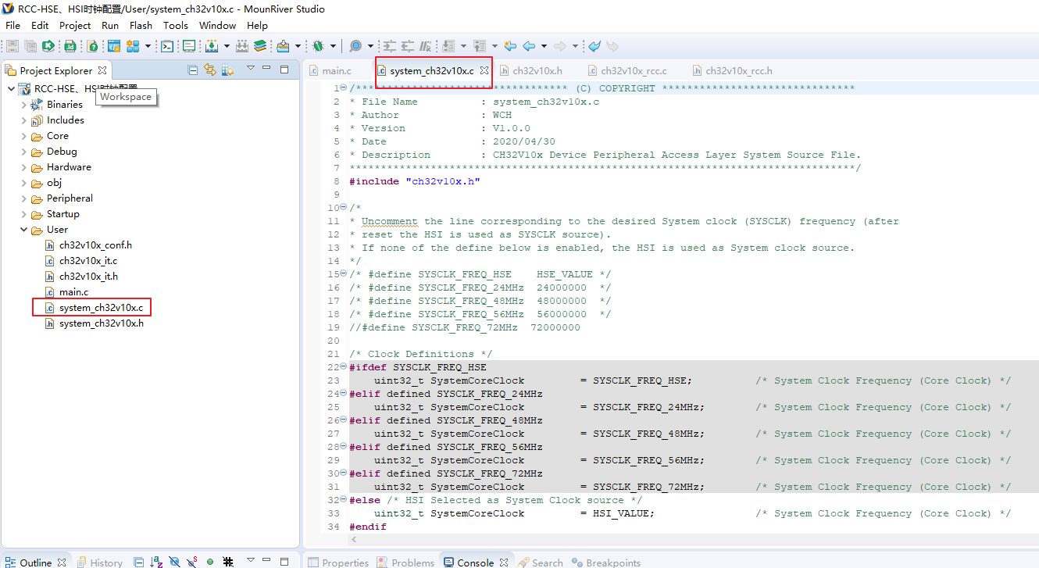Click the green monitor toolbar icon
The height and width of the screenshot is (568, 1039).
coord(189,46)
